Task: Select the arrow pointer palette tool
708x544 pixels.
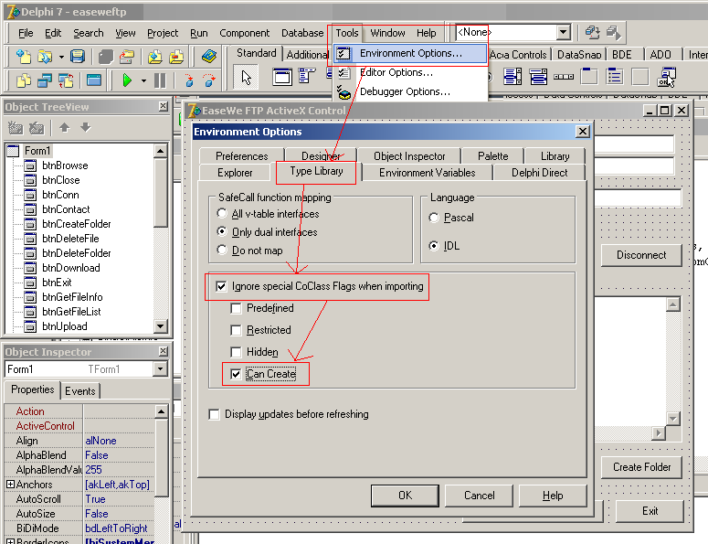Action: tap(246, 78)
